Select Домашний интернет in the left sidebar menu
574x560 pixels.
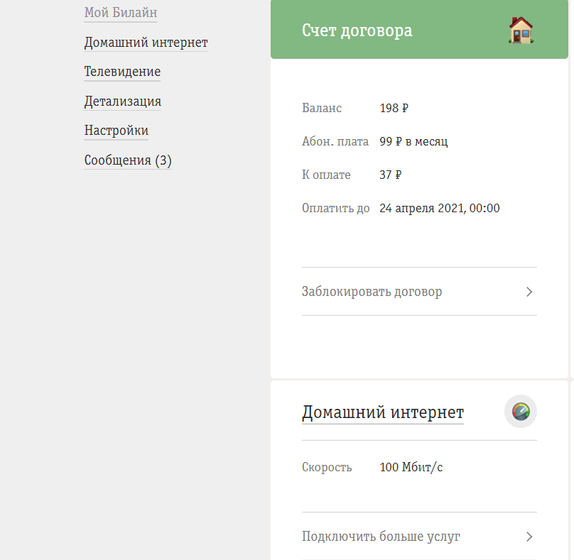click(146, 43)
